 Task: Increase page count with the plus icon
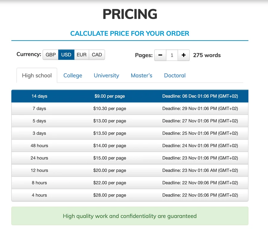pos(183,55)
